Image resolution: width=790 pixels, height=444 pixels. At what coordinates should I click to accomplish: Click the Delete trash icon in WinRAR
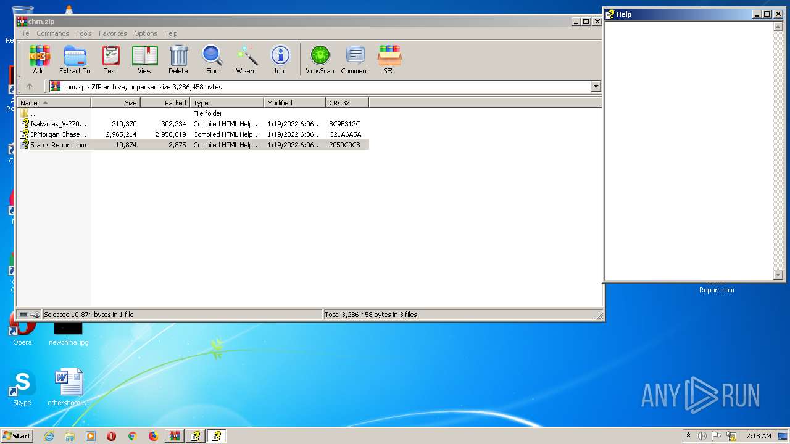pyautogui.click(x=178, y=60)
